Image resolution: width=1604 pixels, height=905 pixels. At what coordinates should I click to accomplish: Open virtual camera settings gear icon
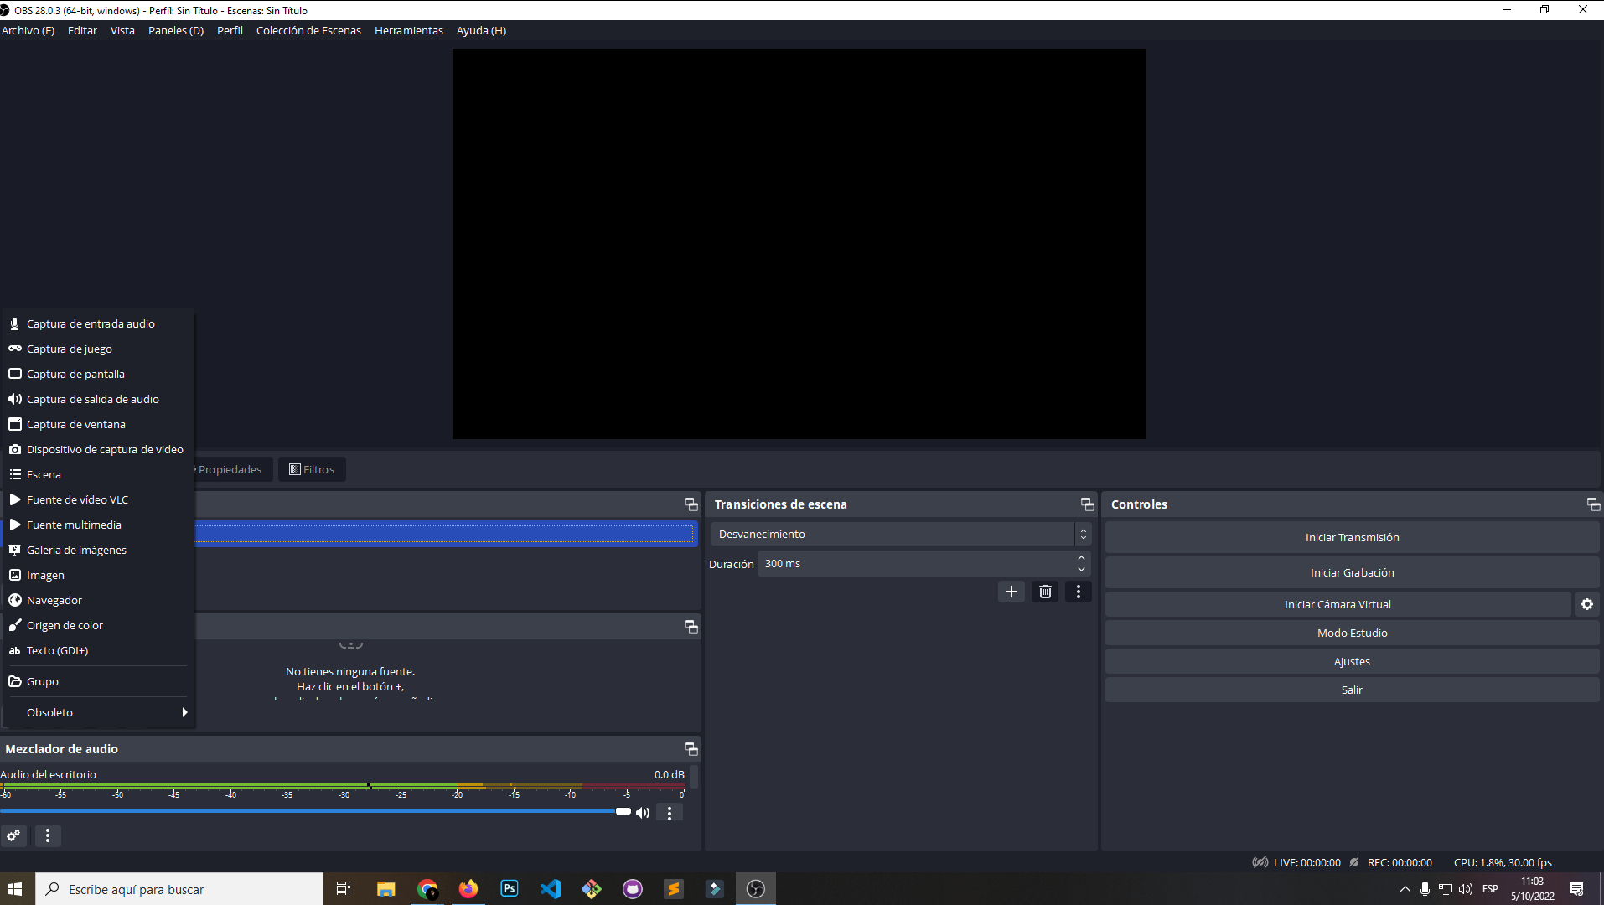(1586, 603)
